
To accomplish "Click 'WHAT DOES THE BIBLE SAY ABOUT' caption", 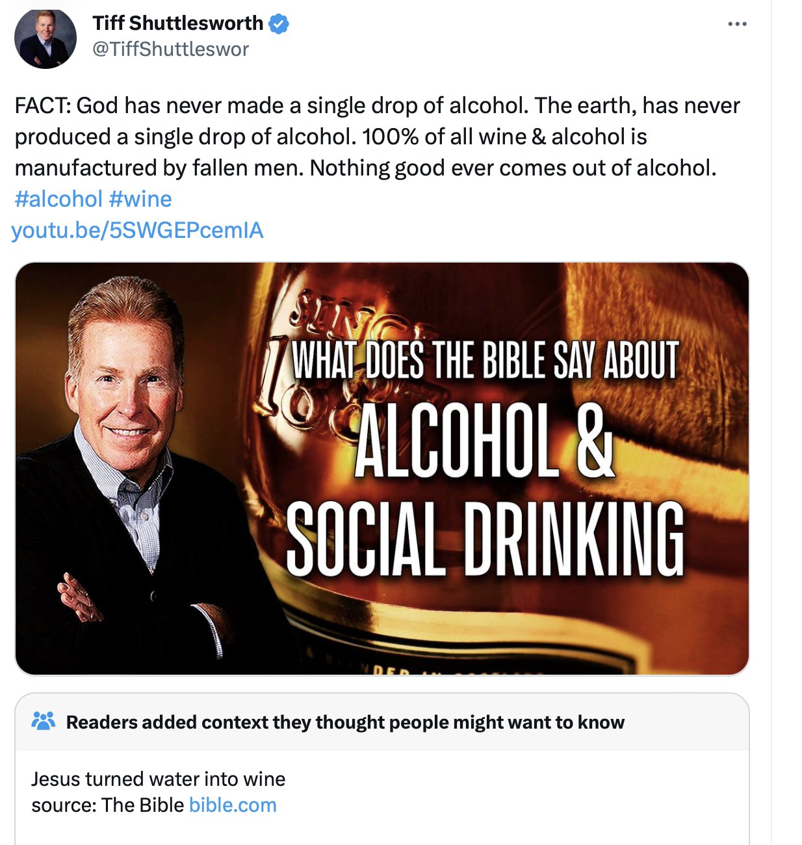I will pos(484,361).
